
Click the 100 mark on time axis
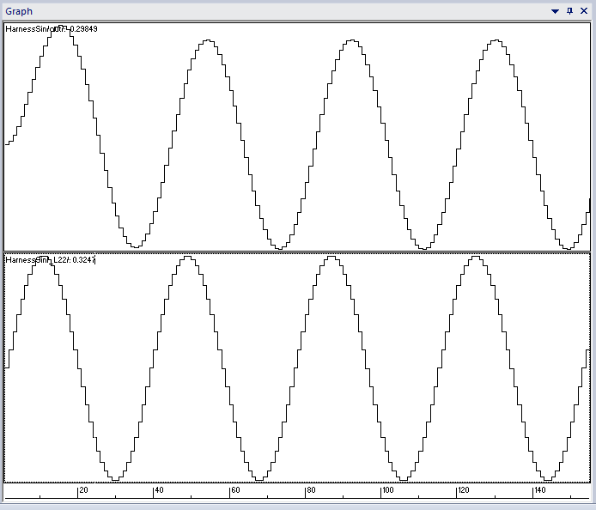tap(387, 490)
